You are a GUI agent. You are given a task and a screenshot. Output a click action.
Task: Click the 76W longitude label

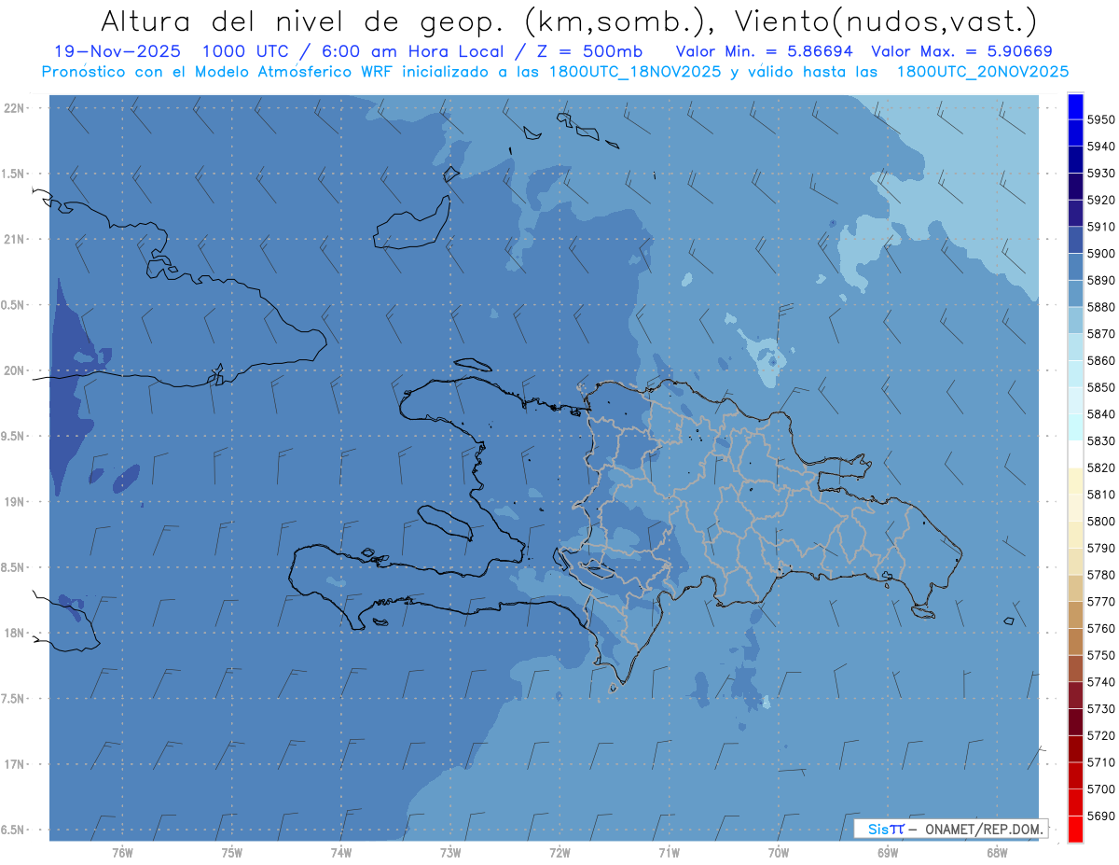click(122, 853)
